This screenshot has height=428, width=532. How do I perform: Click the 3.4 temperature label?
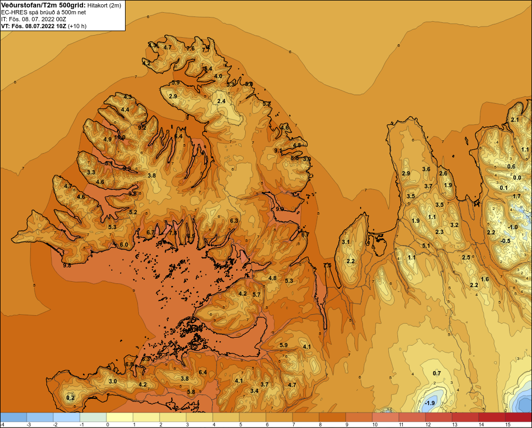tap(254, 391)
